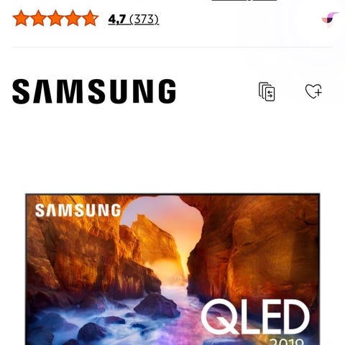345x345 pixels.
Task: Open the product compare icon
Action: 267,91
